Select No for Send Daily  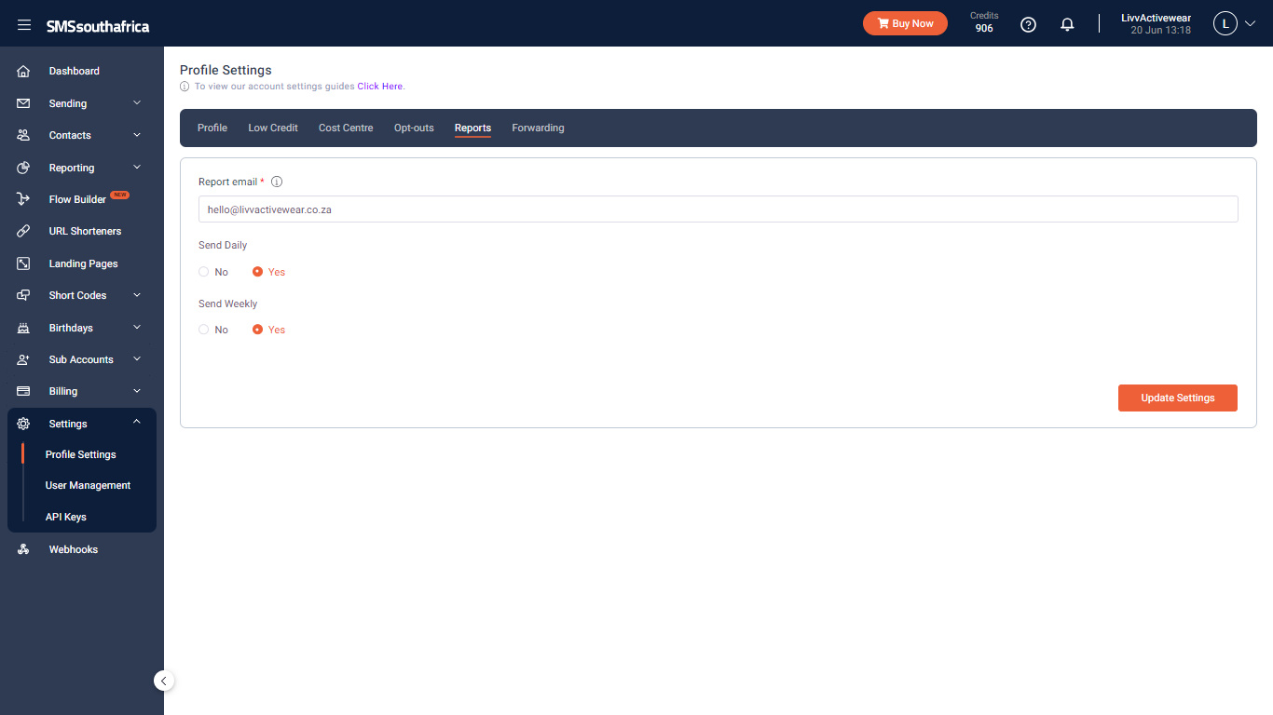point(204,272)
